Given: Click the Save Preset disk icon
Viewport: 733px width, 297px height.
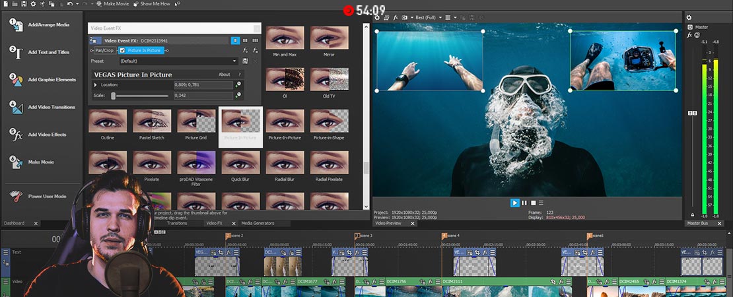Looking at the screenshot, I should (x=246, y=61).
